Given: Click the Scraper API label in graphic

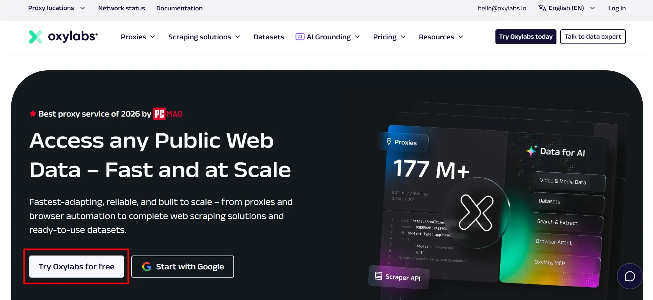Looking at the screenshot, I should click(x=403, y=277).
